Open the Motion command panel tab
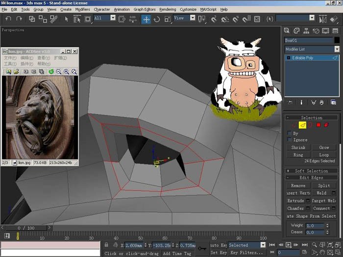343x257 pixels. [316, 30]
